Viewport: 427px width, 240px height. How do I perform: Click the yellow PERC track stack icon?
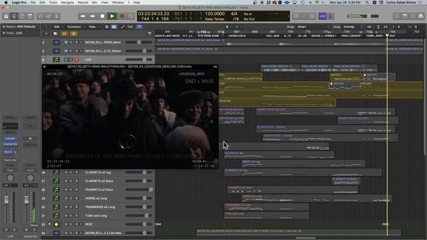pos(56,225)
